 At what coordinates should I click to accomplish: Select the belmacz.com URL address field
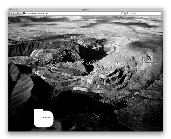[x=73, y=13]
